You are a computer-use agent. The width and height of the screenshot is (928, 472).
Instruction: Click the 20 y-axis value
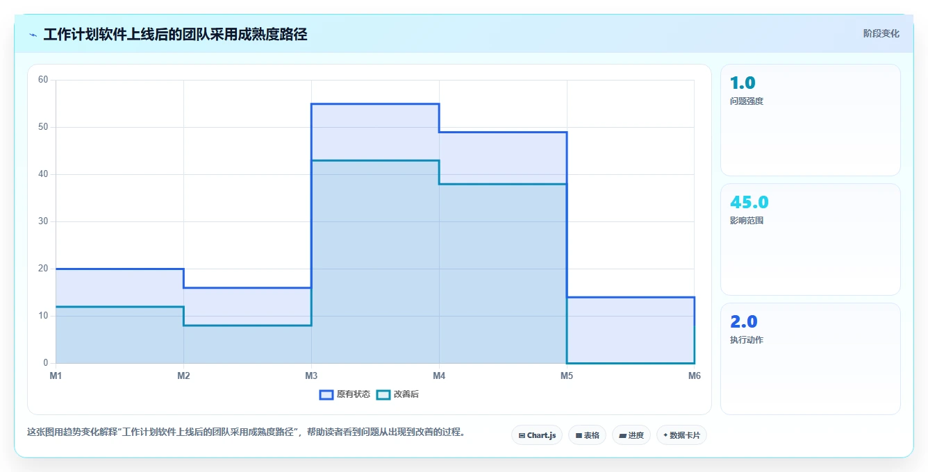43,269
